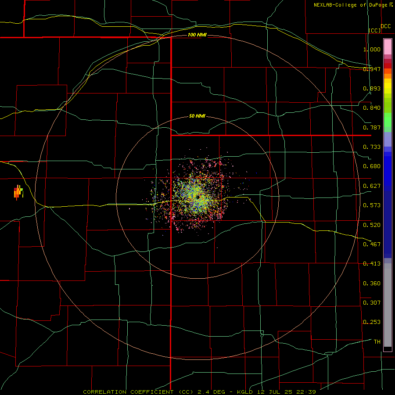
Task: Click the 1.000 scale value
Action: click(x=372, y=49)
